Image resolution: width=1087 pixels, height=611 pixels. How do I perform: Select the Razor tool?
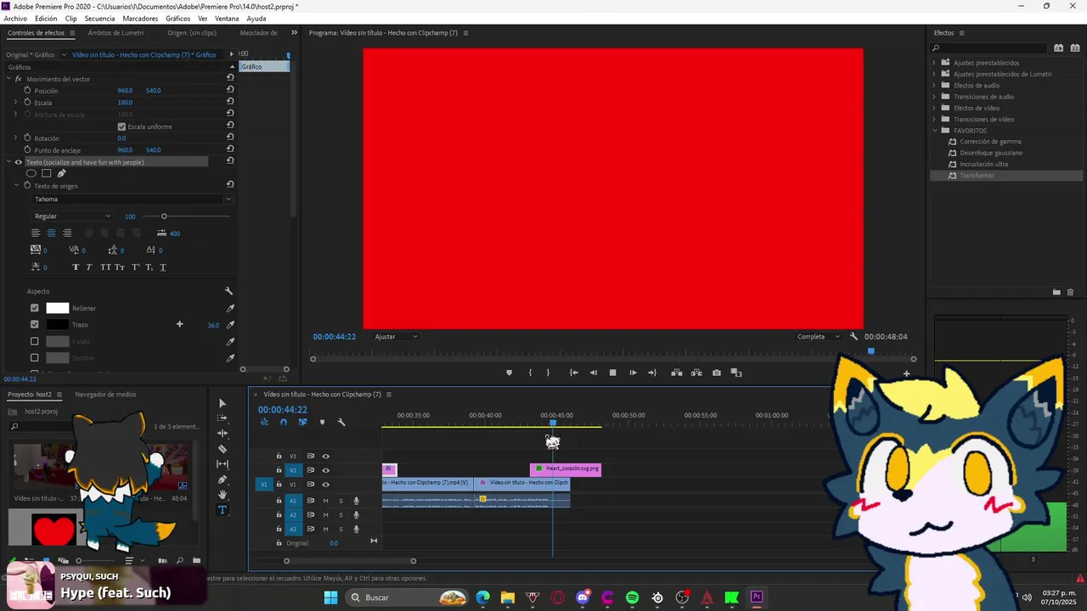click(222, 449)
